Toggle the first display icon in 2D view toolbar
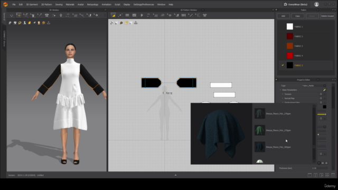This screenshot has height=190, width=338. (x=111, y=23)
